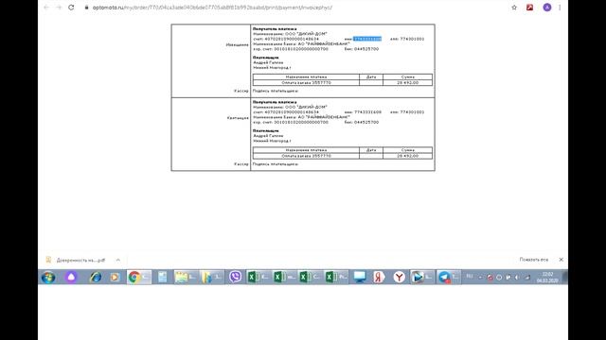Click Дата column header in Квитанция
Viewport: 606px width, 340px height.
[x=371, y=150]
